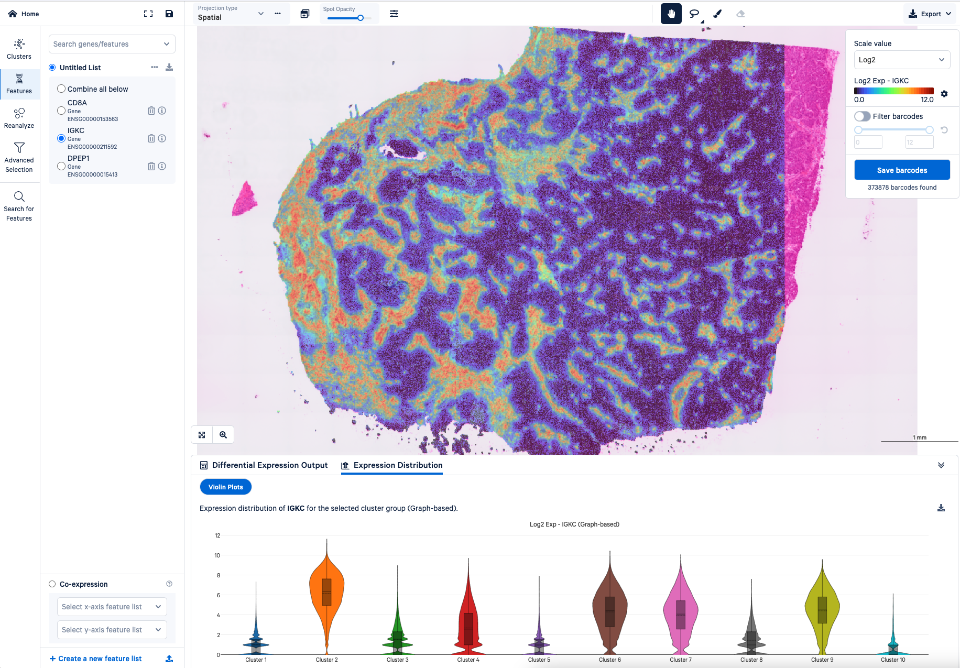Activate the lasso selection tool

pos(694,14)
